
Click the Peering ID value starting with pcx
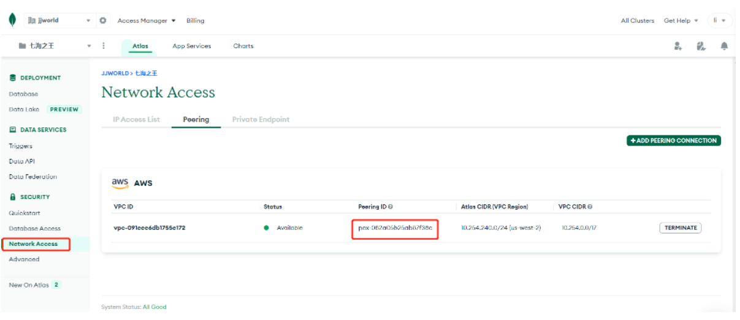395,228
